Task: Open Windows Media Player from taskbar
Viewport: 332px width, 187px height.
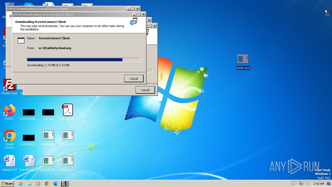Action: pos(38,184)
